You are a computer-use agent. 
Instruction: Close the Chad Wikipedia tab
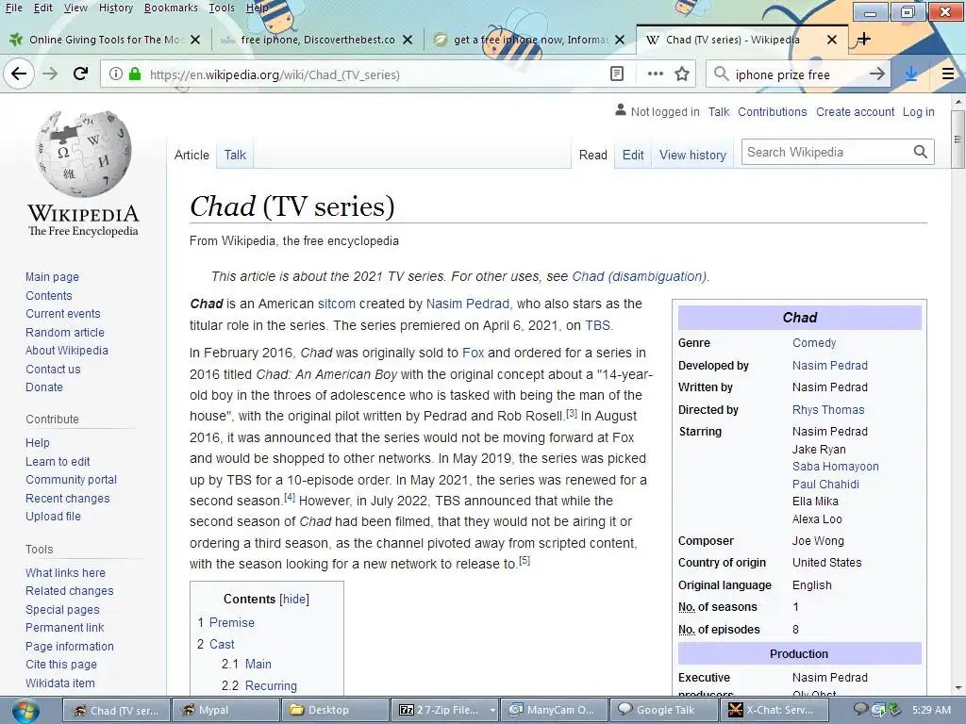[832, 40]
